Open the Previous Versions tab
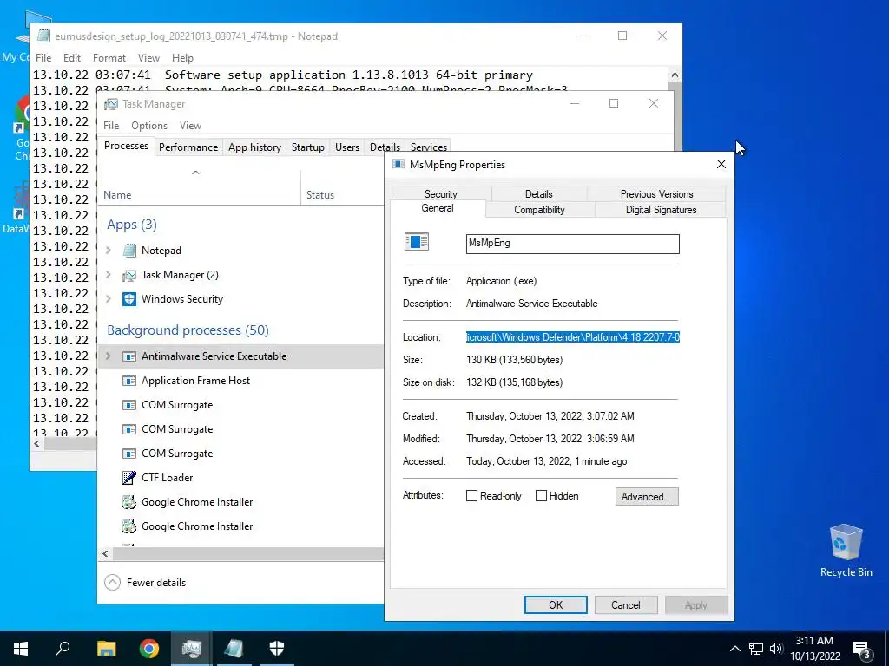The width and height of the screenshot is (889, 666). 656,193
